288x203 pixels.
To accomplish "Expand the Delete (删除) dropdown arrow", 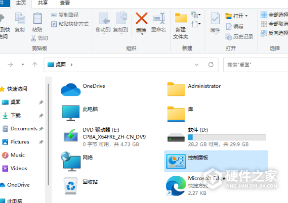I will pos(142,34).
